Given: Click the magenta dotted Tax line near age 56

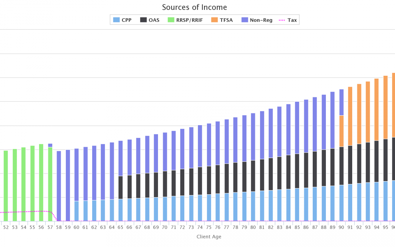Looking at the screenshot, I should click(x=41, y=211).
